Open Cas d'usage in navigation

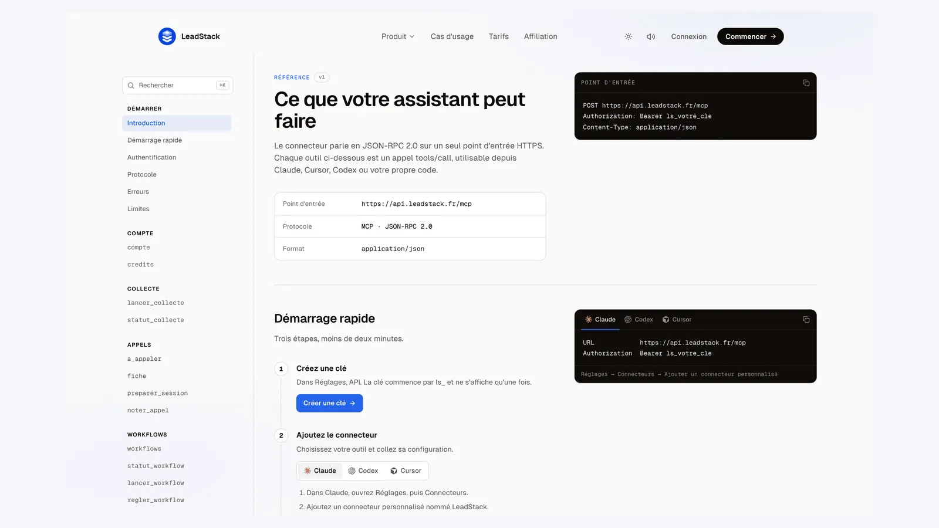point(452,36)
